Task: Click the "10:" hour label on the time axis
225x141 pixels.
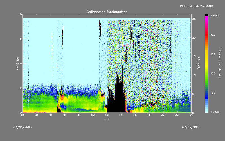Action: [93, 115]
